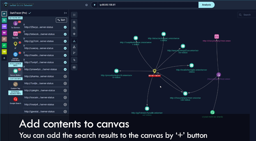This screenshot has width=256, height=141.
Task: Open the Server Status category icon
Action: [15, 71]
